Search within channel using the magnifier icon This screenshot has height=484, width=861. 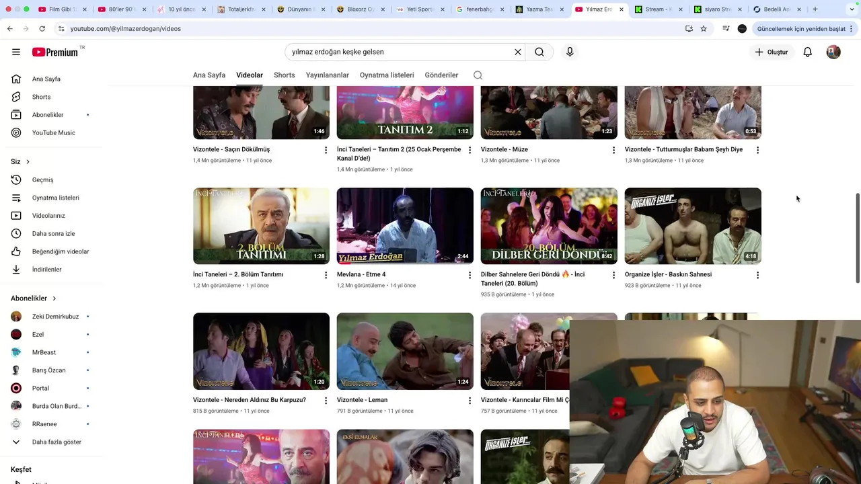[478, 75]
